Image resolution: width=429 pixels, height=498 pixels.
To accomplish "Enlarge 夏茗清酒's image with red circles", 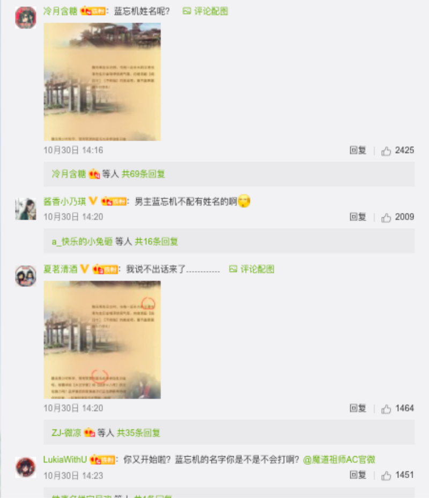I will (102, 340).
